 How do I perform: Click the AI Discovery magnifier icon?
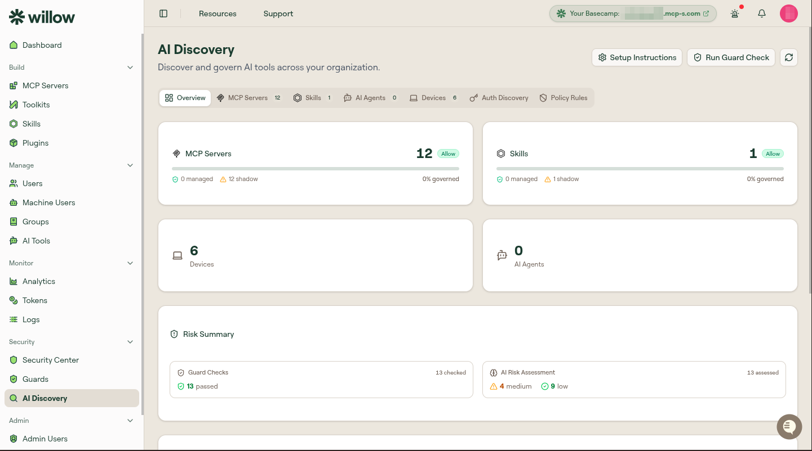pyautogui.click(x=14, y=398)
